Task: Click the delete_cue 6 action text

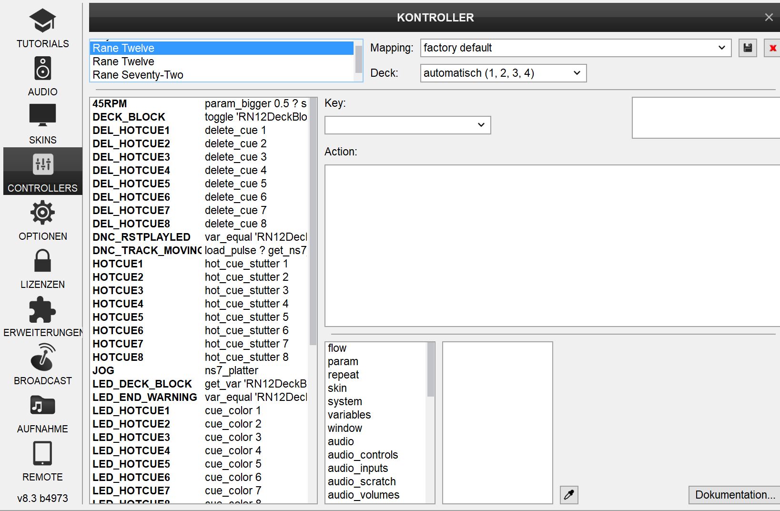Action: click(x=235, y=197)
